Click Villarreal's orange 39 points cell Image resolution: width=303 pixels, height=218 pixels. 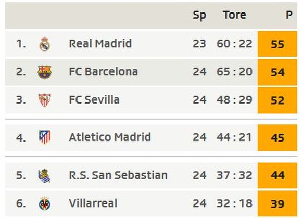point(277,204)
